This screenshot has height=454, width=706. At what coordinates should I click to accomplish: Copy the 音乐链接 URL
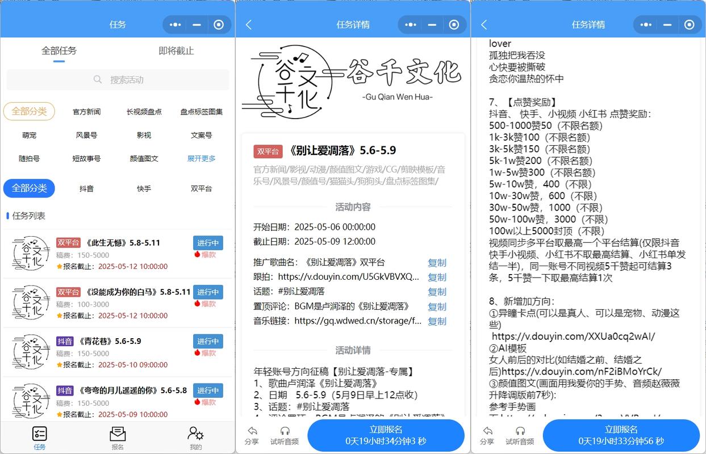tap(437, 321)
